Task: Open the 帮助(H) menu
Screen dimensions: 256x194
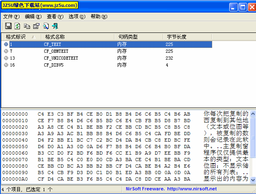Action: click(99, 17)
